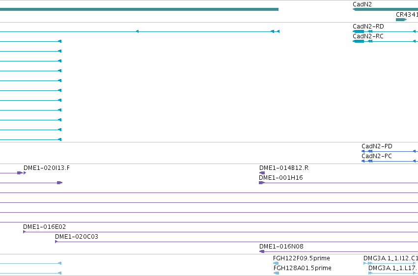This screenshot has height=276, width=418.
Task: Click the DME1-001H16 label
Action: point(280,178)
